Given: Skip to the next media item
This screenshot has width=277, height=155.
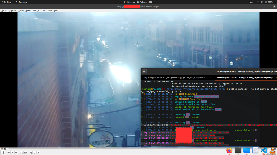Looking at the screenshot, I should 17,152.
